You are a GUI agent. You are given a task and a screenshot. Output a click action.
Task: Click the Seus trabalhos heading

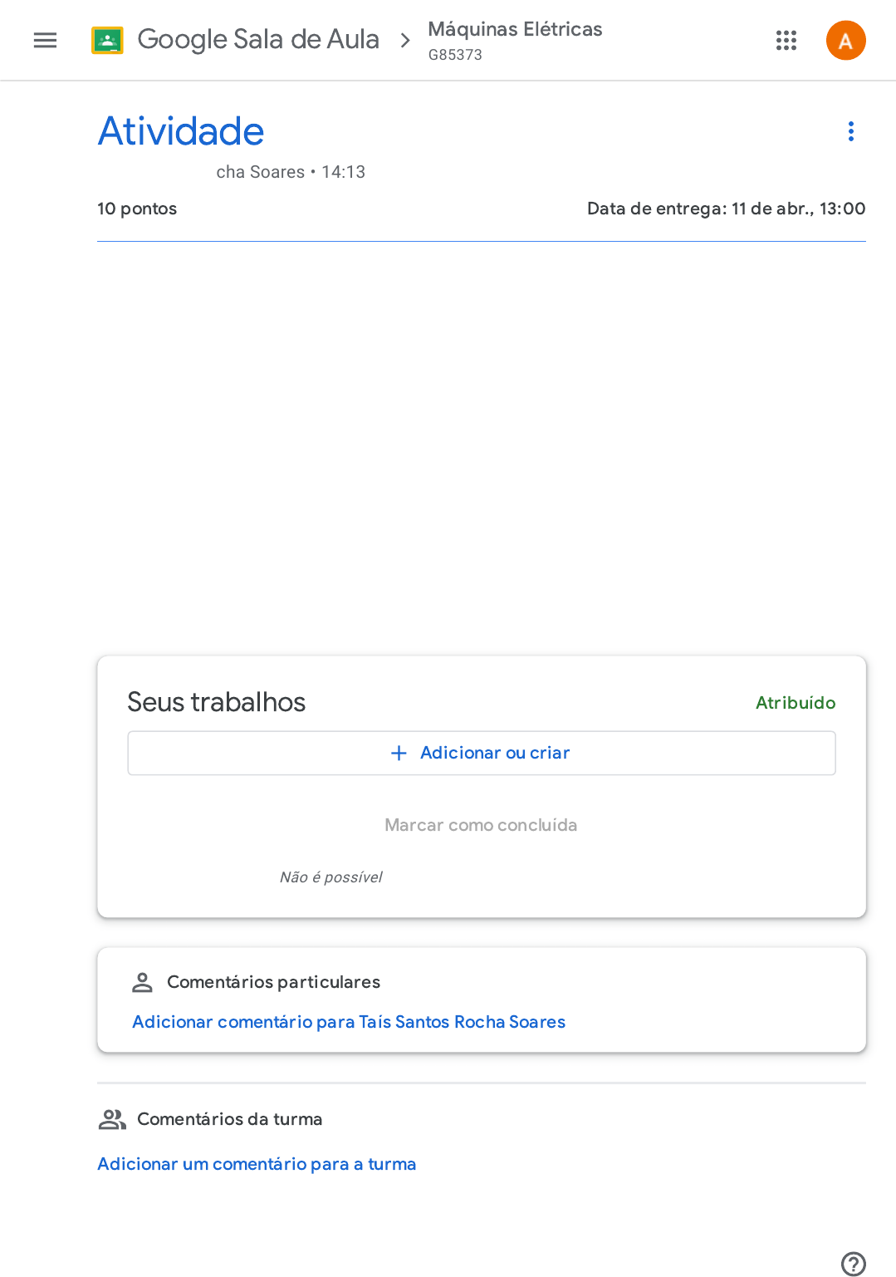[216, 702]
